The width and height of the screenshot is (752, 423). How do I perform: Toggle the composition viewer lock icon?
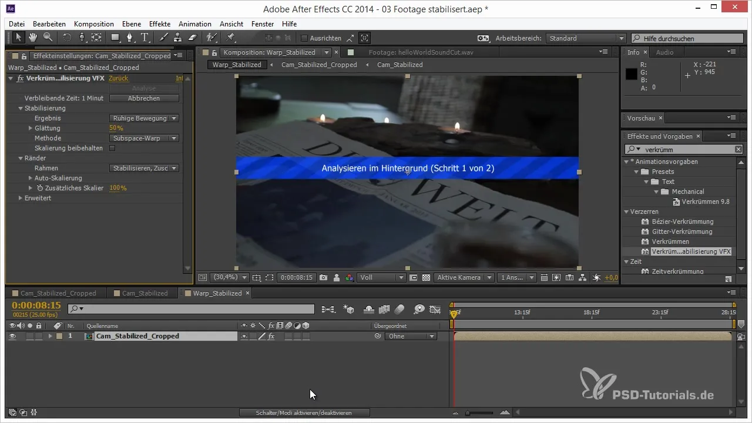click(214, 53)
